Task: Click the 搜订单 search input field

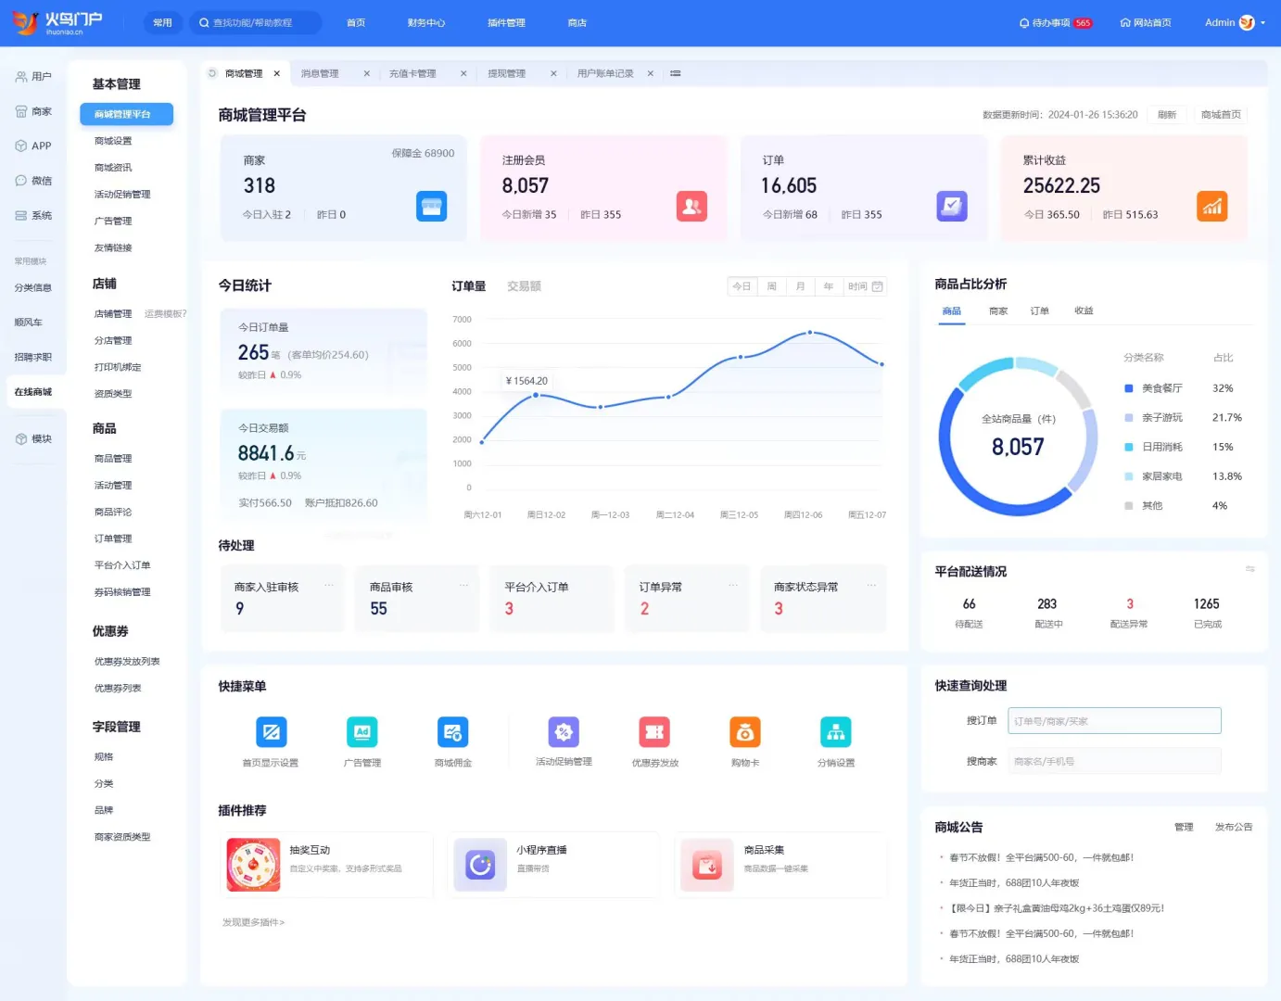Action: [x=1113, y=720]
